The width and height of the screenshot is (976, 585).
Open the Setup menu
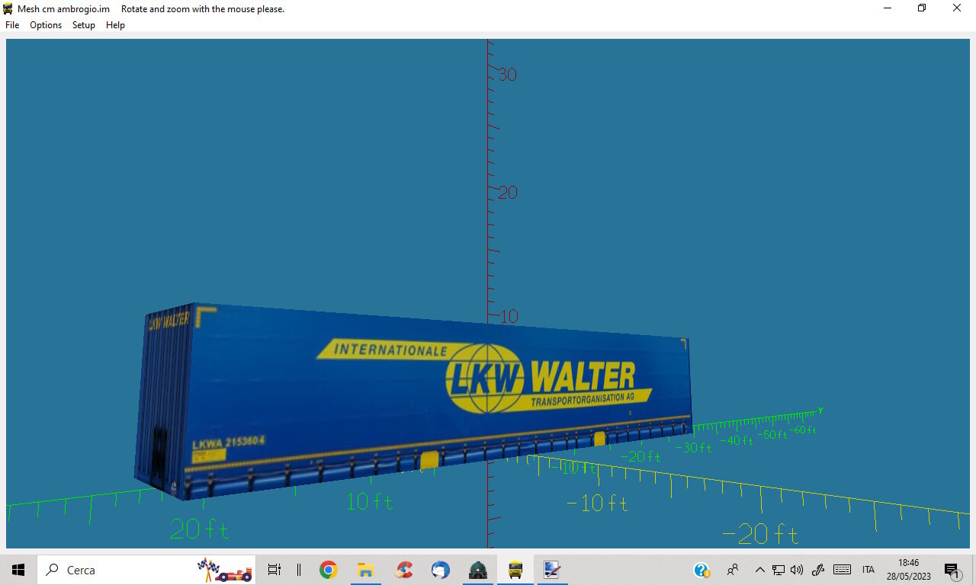pyautogui.click(x=84, y=25)
